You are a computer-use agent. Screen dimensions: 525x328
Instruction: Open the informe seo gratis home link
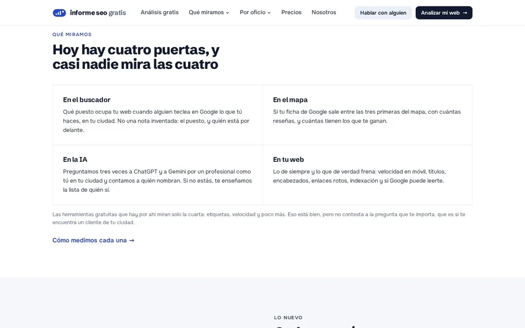click(x=89, y=13)
